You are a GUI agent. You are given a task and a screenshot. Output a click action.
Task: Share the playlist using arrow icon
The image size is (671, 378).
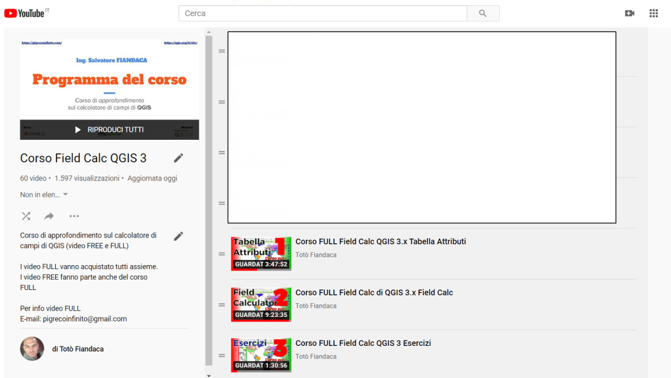tap(49, 216)
